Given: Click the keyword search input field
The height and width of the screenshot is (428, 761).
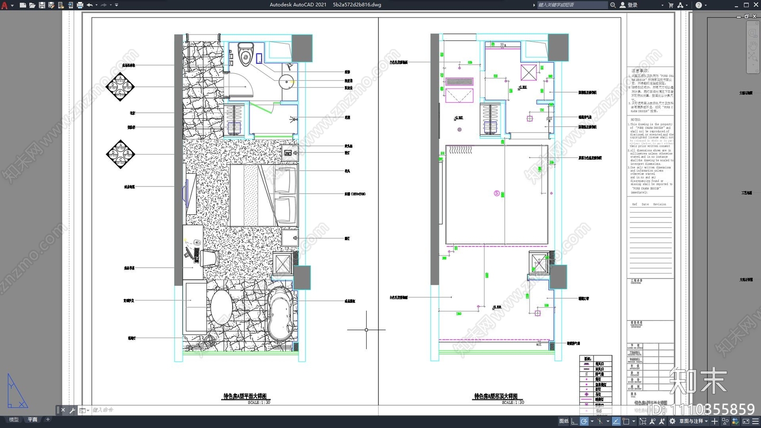Looking at the screenshot, I should point(572,5).
